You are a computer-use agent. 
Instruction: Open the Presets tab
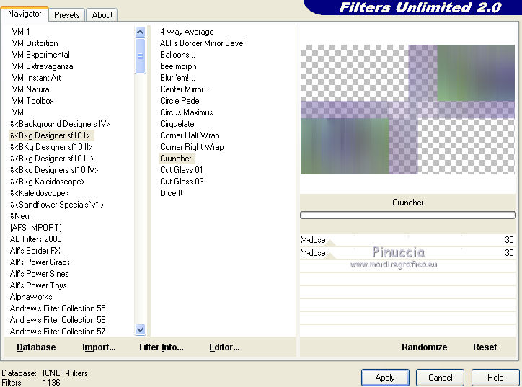67,15
